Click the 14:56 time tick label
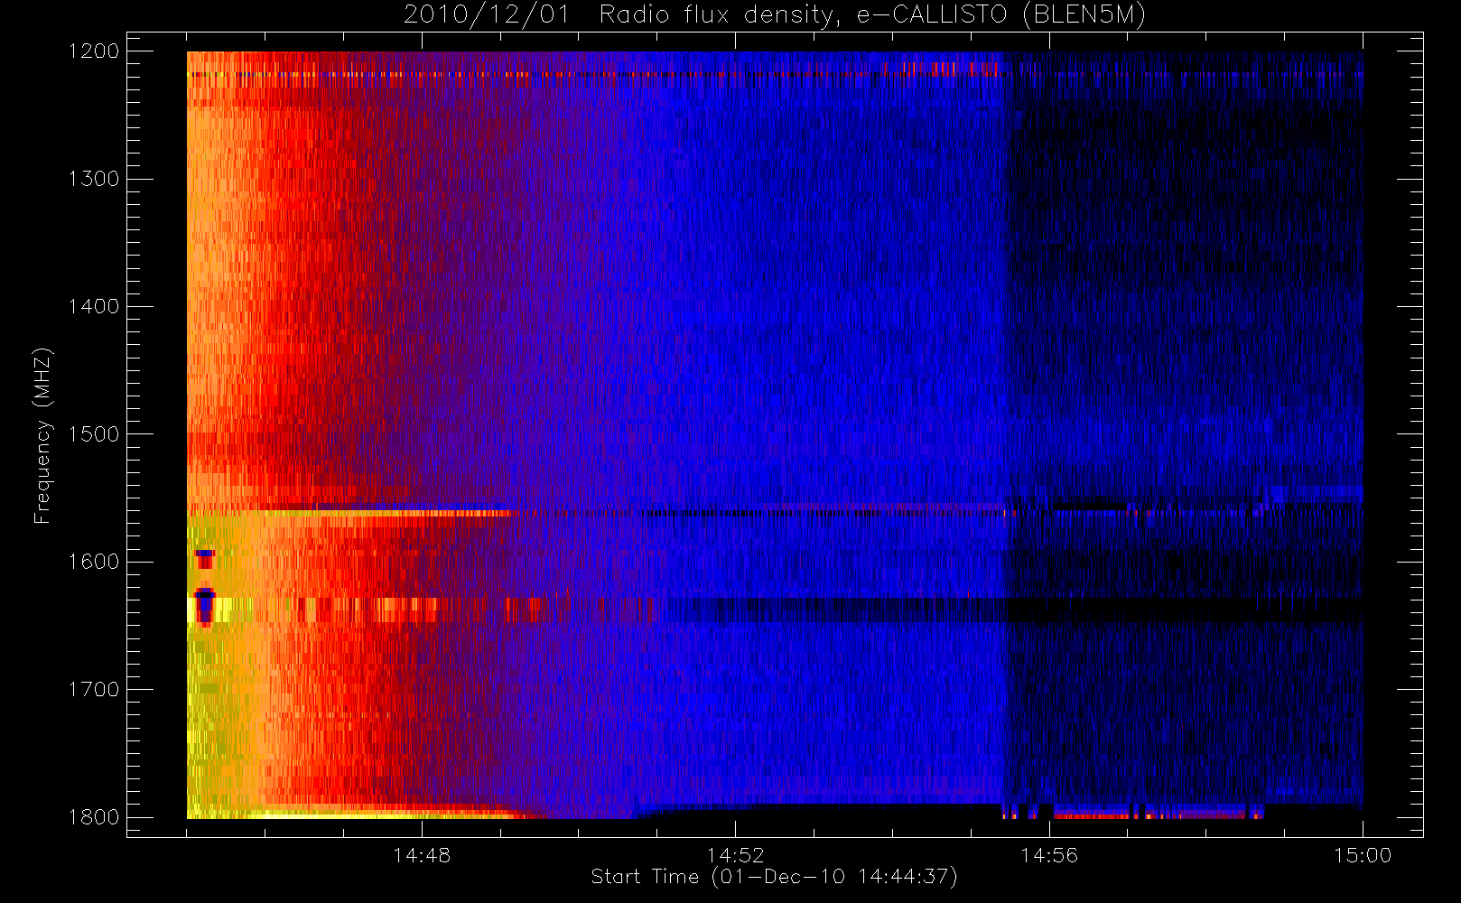This screenshot has height=903, width=1461. [1049, 855]
